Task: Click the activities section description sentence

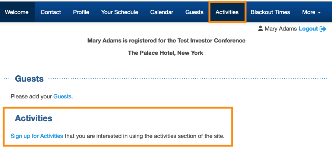Action: (145, 136)
